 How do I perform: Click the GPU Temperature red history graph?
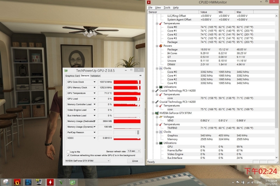coord(127,93)
